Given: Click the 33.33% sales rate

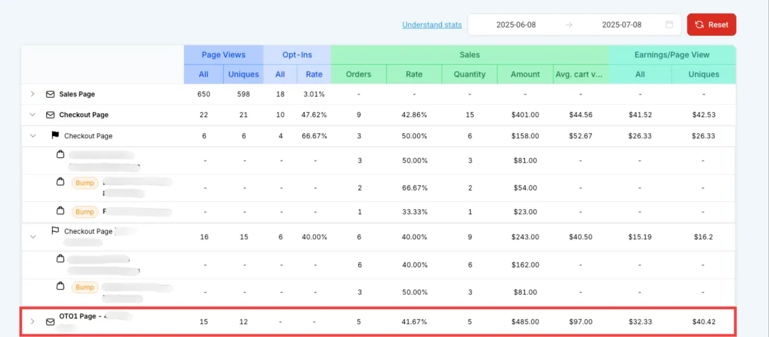Looking at the screenshot, I should tap(414, 212).
